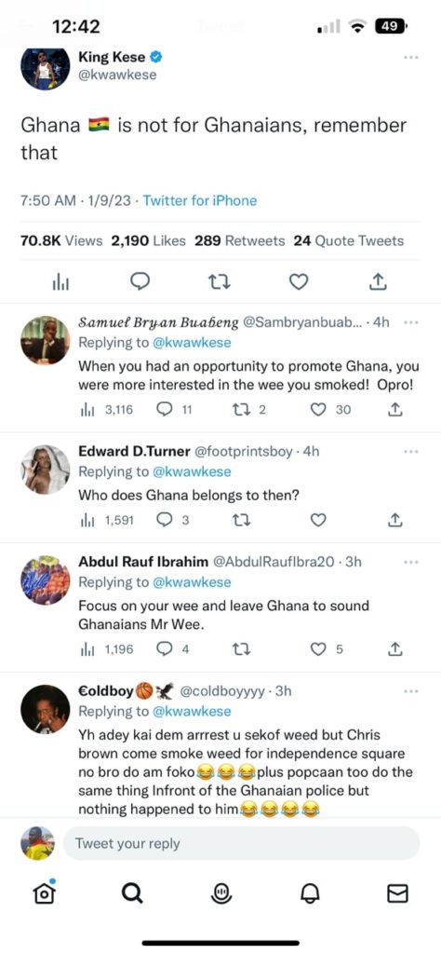
Task: Tap reply icon under main tweet
Action: coord(140,281)
